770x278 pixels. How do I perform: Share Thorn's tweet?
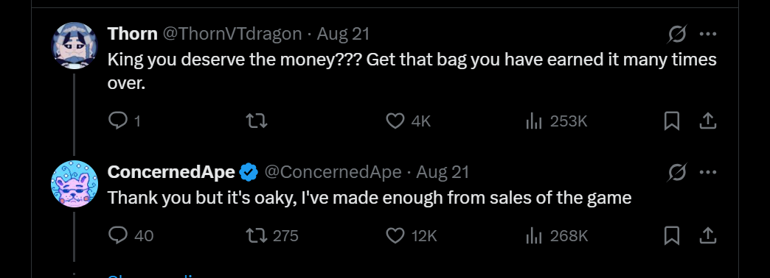click(x=707, y=121)
